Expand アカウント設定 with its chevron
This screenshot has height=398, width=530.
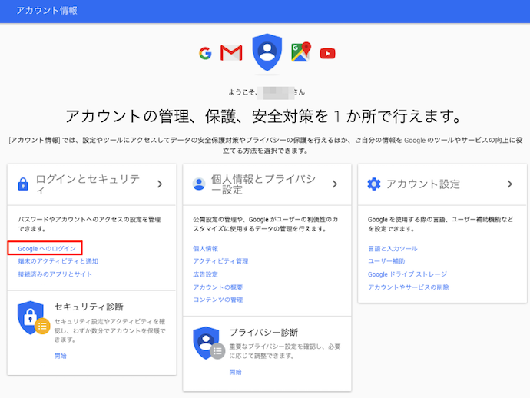pos(510,184)
